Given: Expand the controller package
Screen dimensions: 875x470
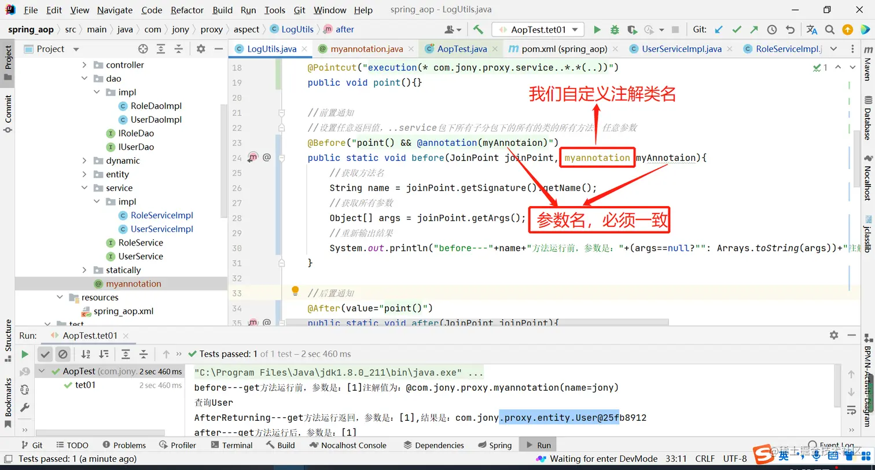Looking at the screenshot, I should point(84,65).
